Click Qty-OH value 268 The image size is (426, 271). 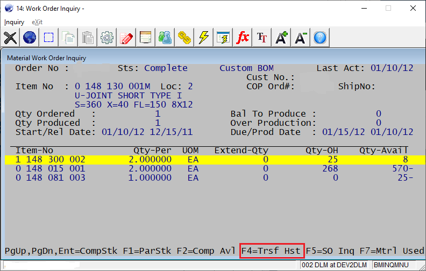pyautogui.click(x=330, y=169)
